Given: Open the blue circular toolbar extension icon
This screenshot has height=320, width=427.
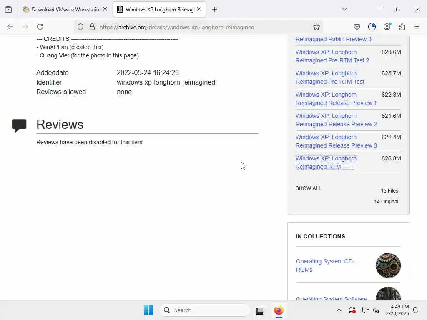Looking at the screenshot, I should pyautogui.click(x=372, y=27).
